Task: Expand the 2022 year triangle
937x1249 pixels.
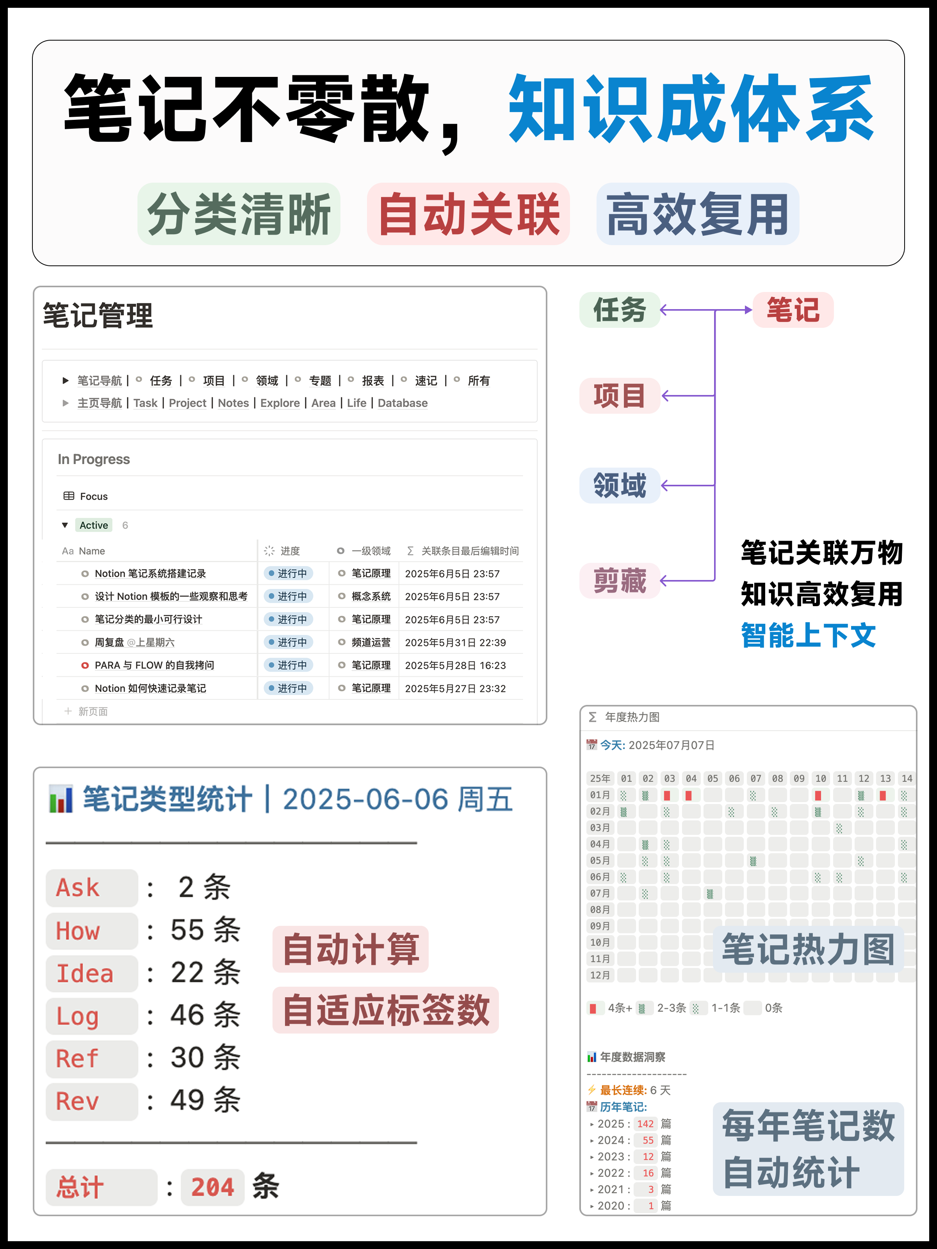Action: [592, 1174]
